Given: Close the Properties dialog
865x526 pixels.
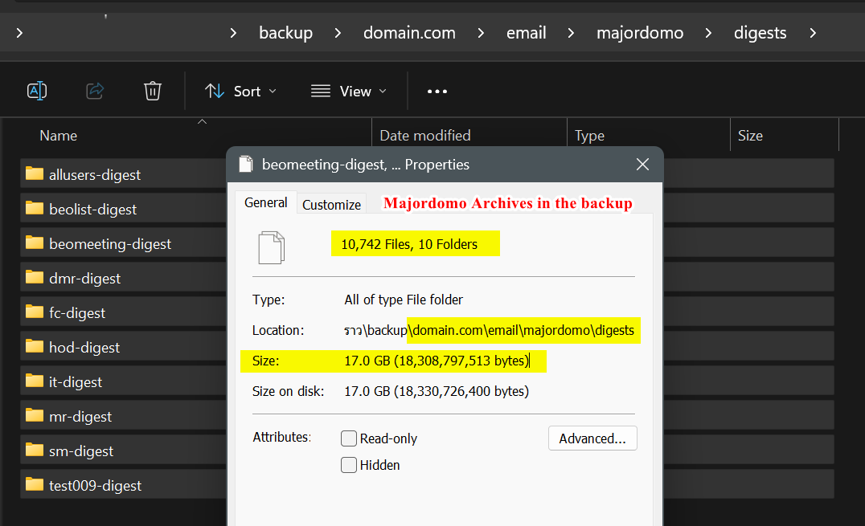Looking at the screenshot, I should 642,165.
